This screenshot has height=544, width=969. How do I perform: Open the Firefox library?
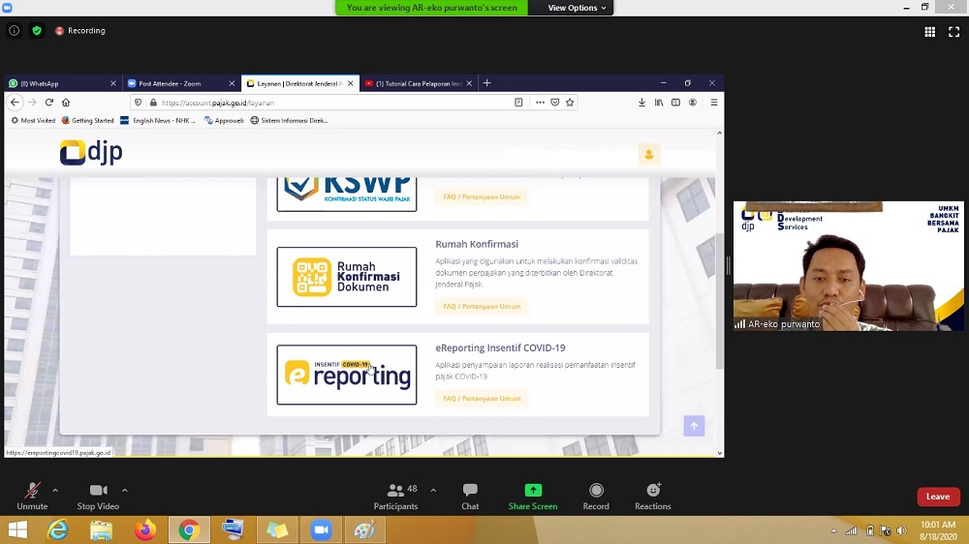point(659,103)
